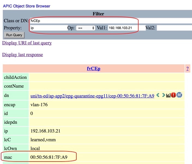Open the dn link uni/tn-ed/ap-app2

coord(92,96)
